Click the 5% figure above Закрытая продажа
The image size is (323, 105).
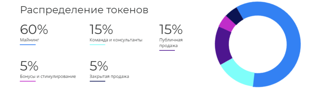(99, 66)
